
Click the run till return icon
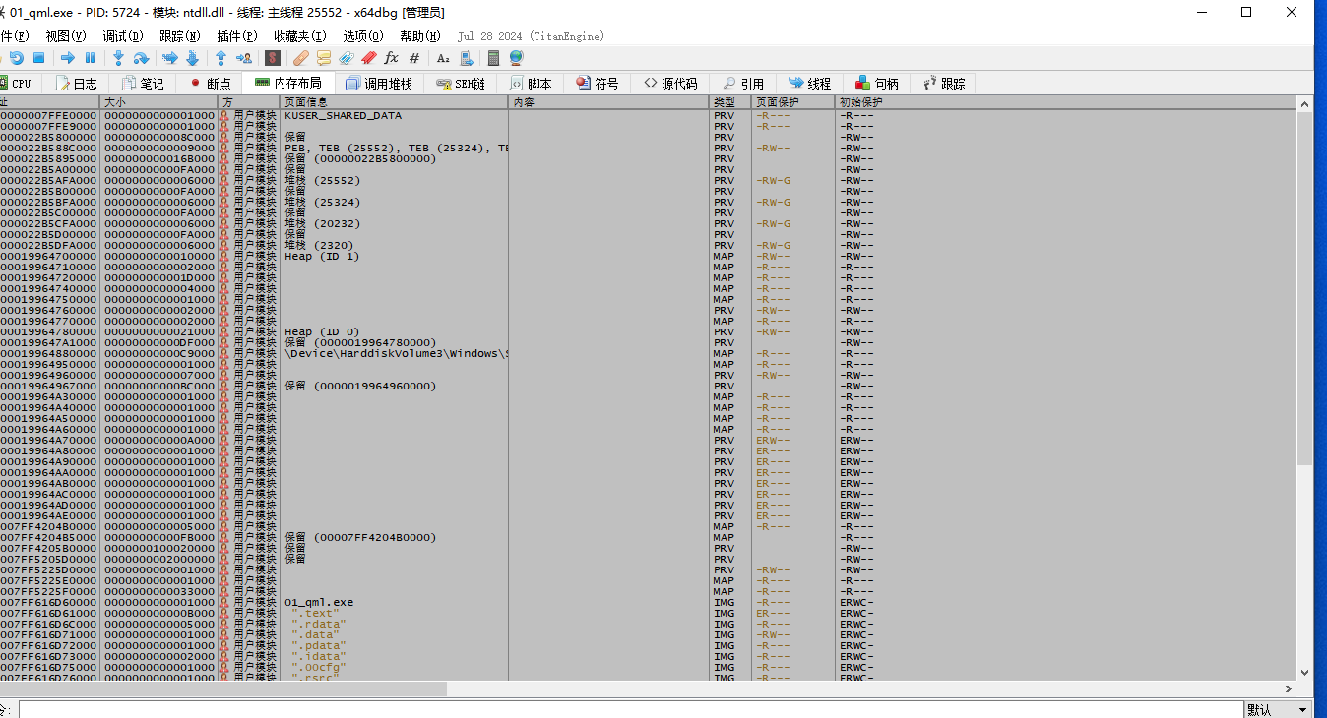[x=221, y=58]
